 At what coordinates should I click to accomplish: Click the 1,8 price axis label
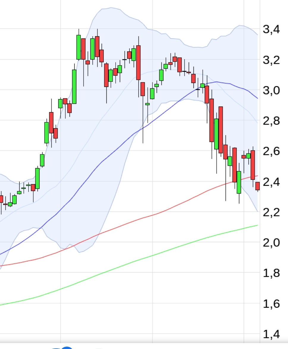[271, 273]
